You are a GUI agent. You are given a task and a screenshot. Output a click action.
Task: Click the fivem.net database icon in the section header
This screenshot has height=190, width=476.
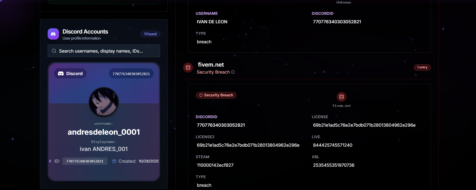pyautogui.click(x=188, y=68)
